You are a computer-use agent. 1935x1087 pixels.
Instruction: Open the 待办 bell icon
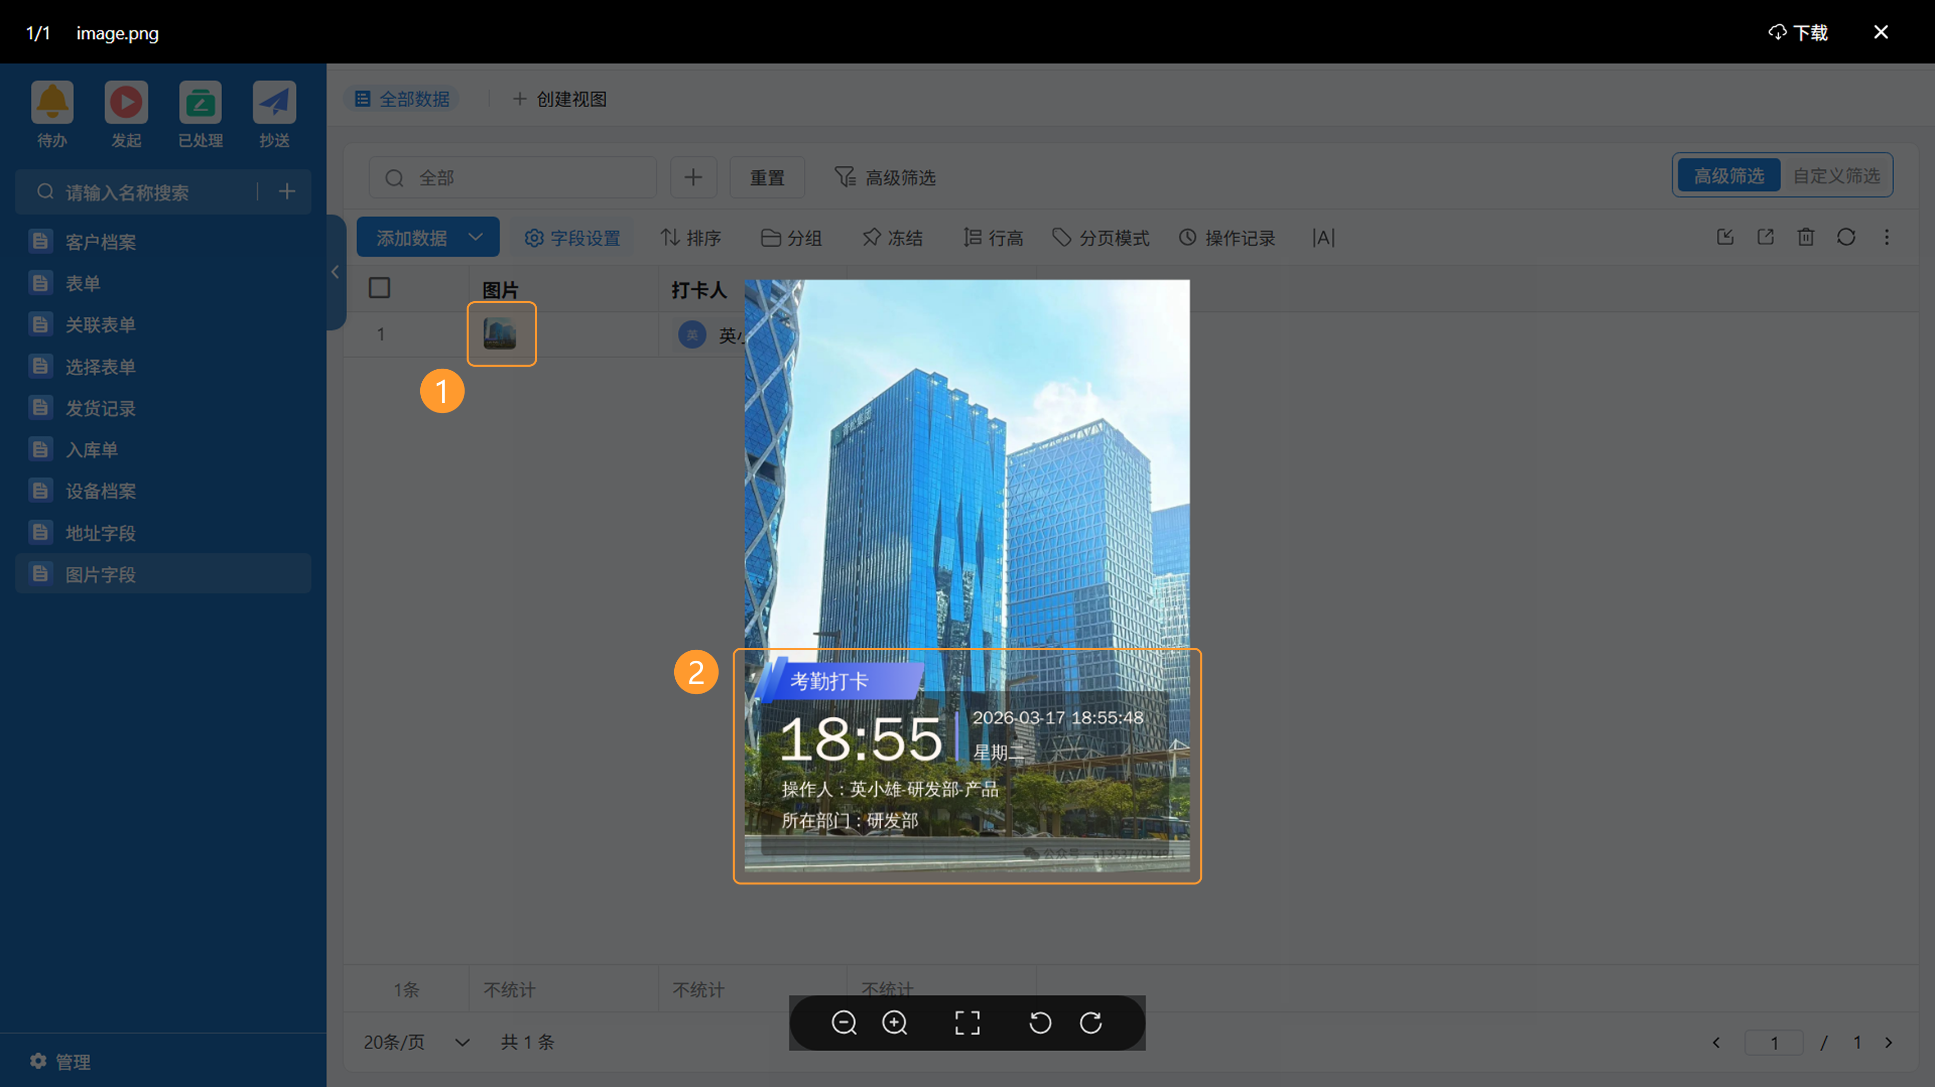[52, 102]
